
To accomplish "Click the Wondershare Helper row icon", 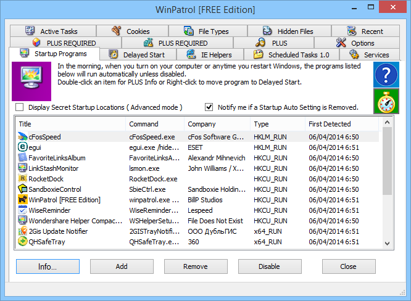I will tap(23, 220).
